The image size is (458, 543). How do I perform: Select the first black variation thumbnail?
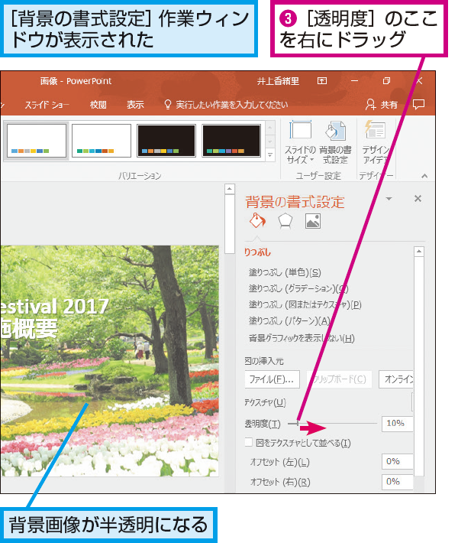166,141
